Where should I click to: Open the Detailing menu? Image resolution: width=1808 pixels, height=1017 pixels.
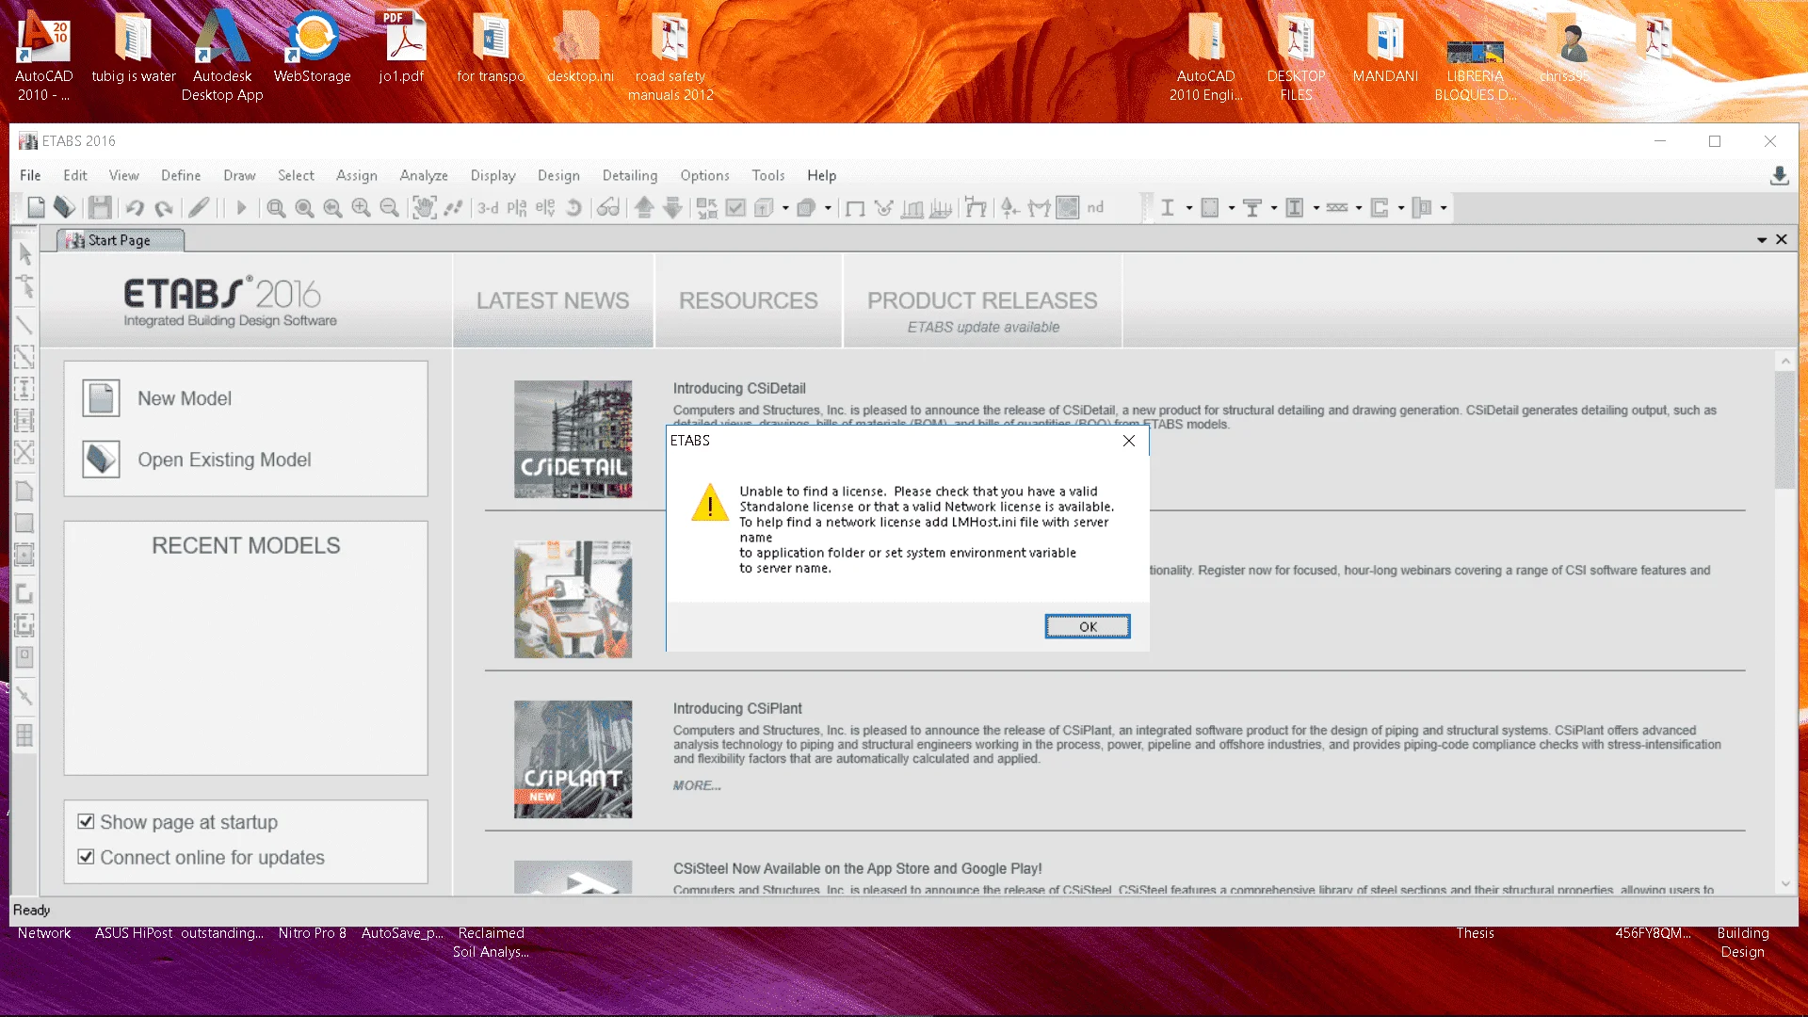(630, 176)
